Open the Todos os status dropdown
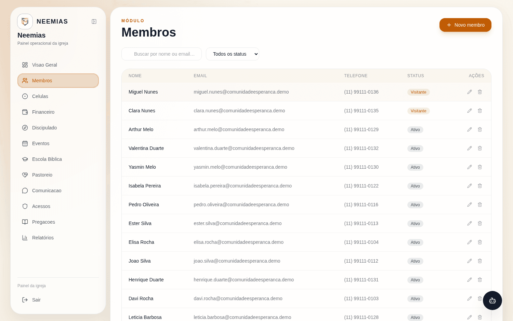The width and height of the screenshot is (513, 321). 233,54
